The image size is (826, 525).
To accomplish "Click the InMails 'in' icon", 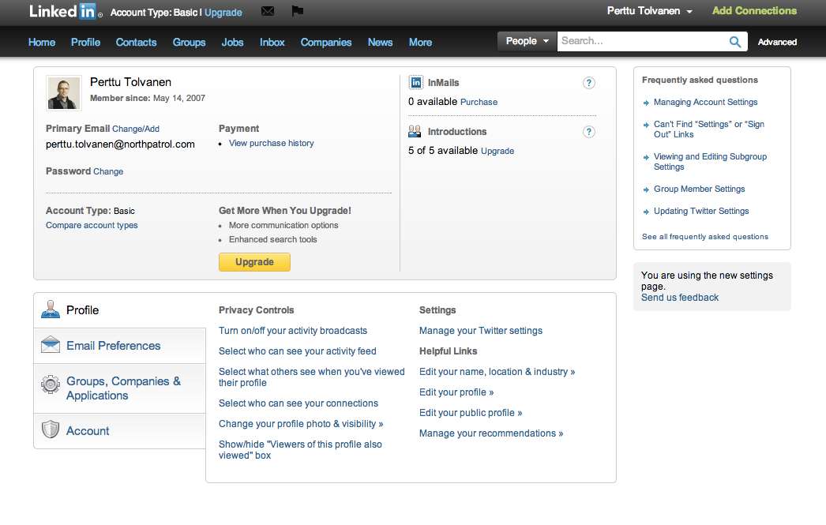I will click(415, 82).
